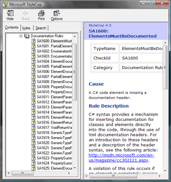The width and height of the screenshot is (171, 182).
Task: Select SA1603: Documentatio topic in tree
Action: coord(54,56)
